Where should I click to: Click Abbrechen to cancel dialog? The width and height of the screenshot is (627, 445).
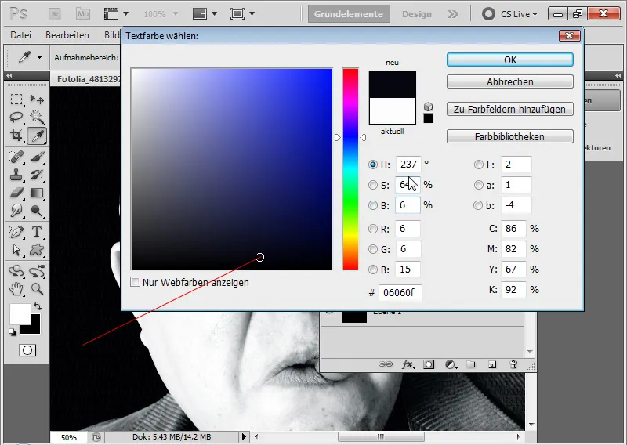(x=510, y=82)
